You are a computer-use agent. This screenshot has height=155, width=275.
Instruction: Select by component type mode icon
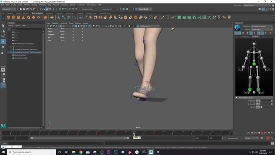pos(50,9)
